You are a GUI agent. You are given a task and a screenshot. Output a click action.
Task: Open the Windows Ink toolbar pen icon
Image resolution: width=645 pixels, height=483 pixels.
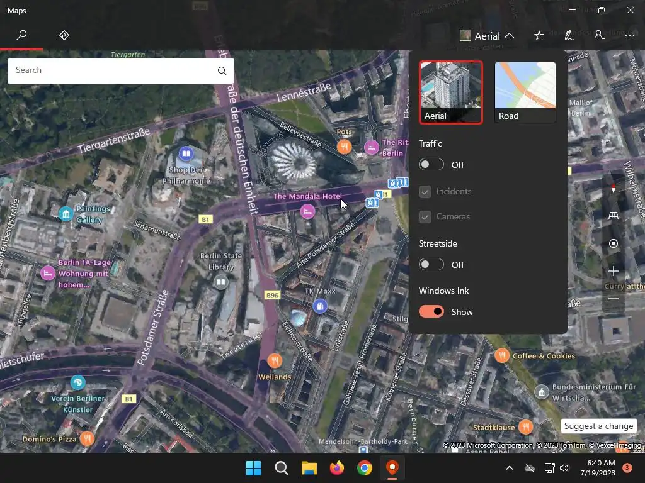click(x=569, y=36)
